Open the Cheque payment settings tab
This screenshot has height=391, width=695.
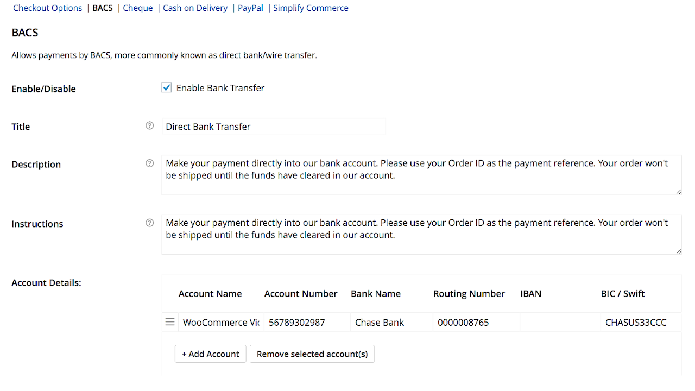click(x=137, y=8)
